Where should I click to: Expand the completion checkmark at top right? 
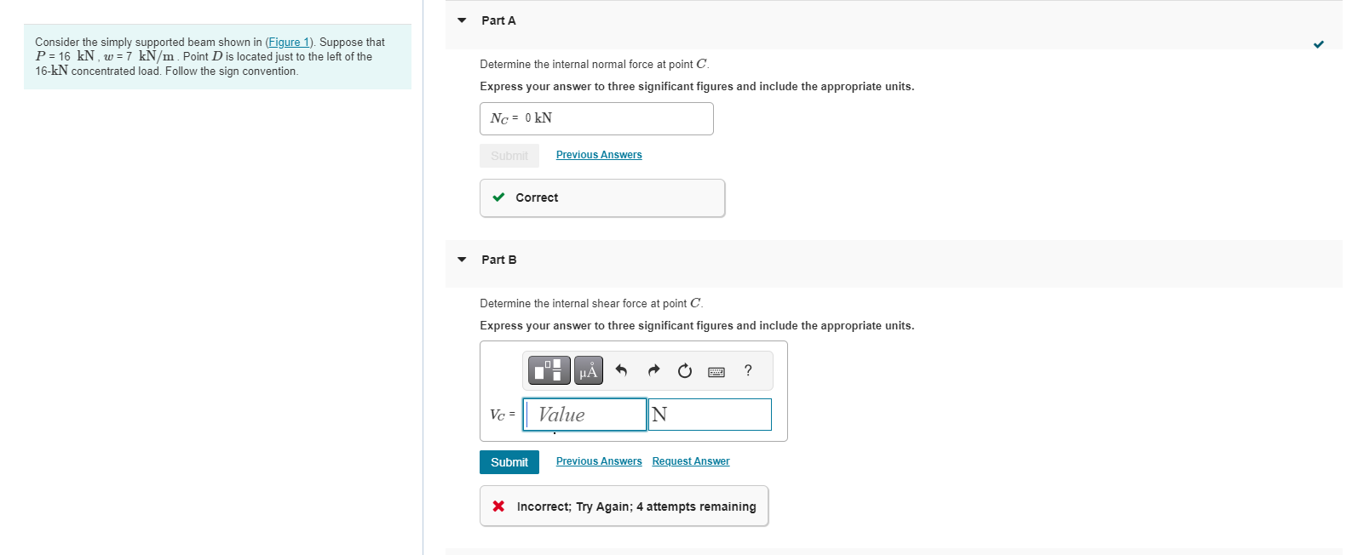[x=1318, y=44]
